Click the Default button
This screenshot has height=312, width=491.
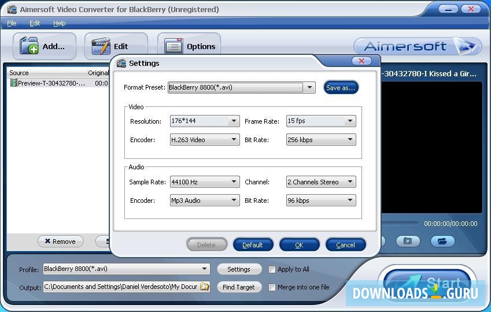253,245
